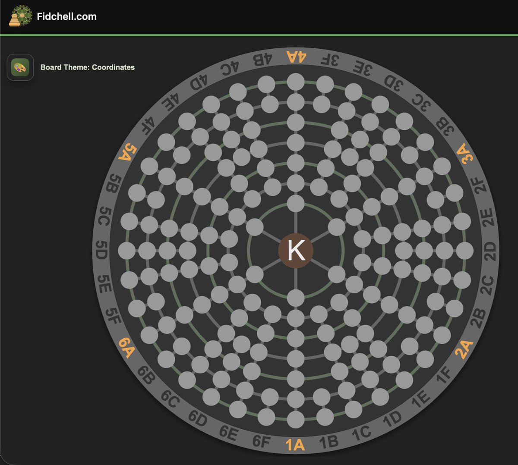This screenshot has height=465, width=518.
Task: Open the board theme palette button
Action: coord(20,67)
